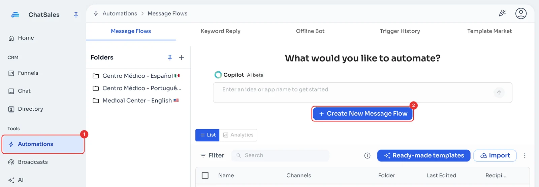The height and width of the screenshot is (187, 539).
Task: Click the Message Flows breadcrumb text
Action: point(167,13)
